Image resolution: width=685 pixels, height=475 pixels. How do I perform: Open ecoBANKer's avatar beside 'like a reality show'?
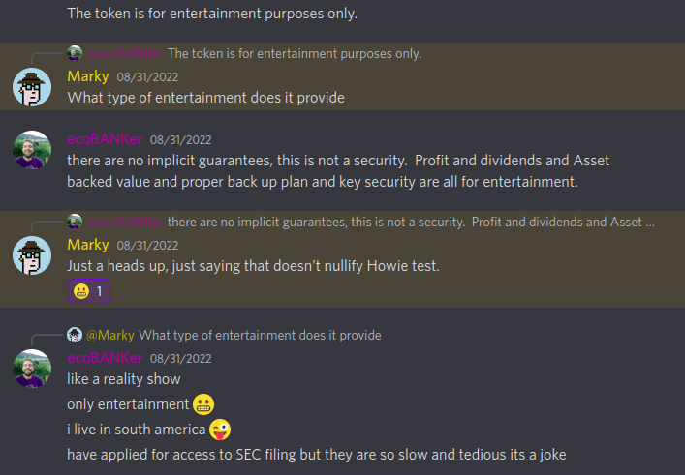[x=31, y=368]
